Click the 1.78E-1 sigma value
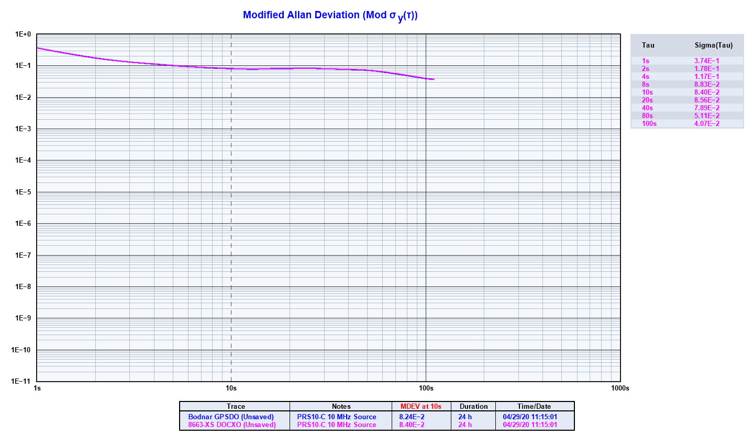Image resolution: width=754 pixels, height=448 pixels. (x=707, y=68)
